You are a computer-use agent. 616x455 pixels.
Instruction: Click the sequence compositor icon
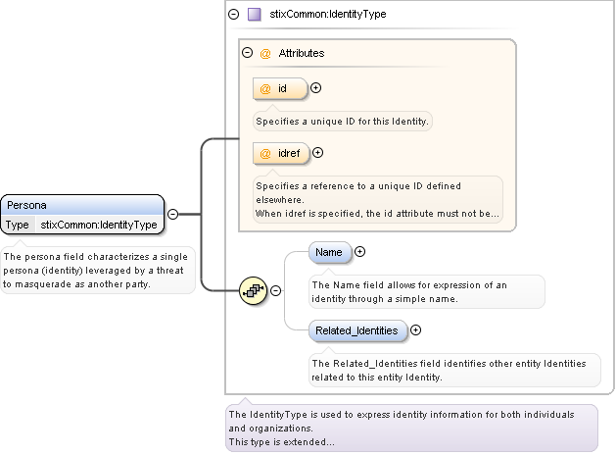coord(255,290)
